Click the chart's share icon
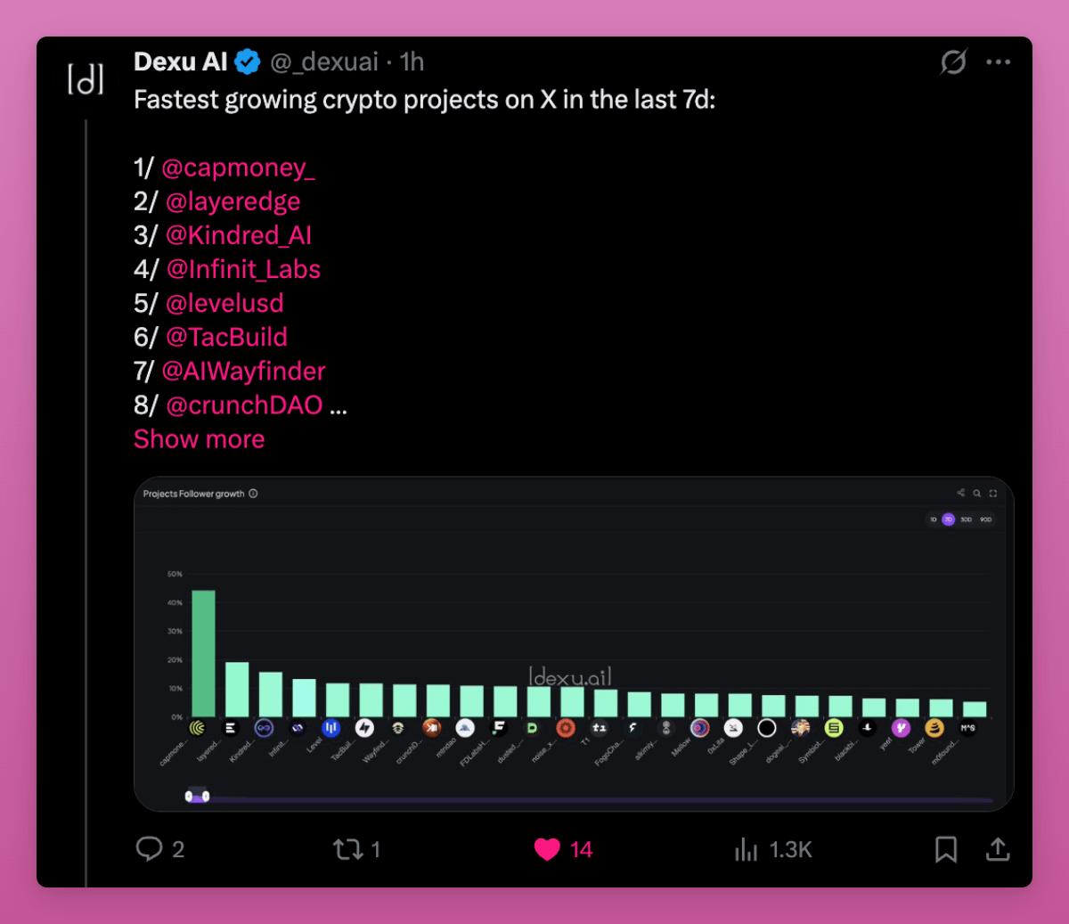 (x=960, y=493)
